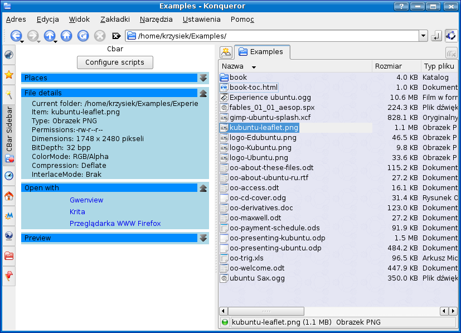
Task: Click the Configure scripts button
Action: 115,62
